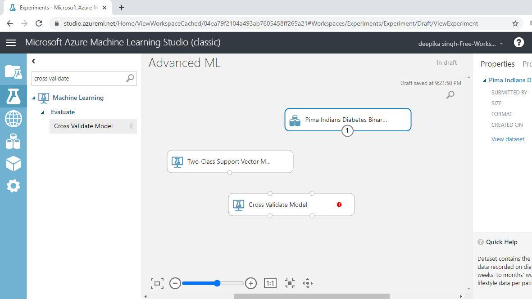Viewport: 532px width, 299px height.
Task: Click the horizontal canvas scrollbar thumb
Action: [x=311, y=296]
